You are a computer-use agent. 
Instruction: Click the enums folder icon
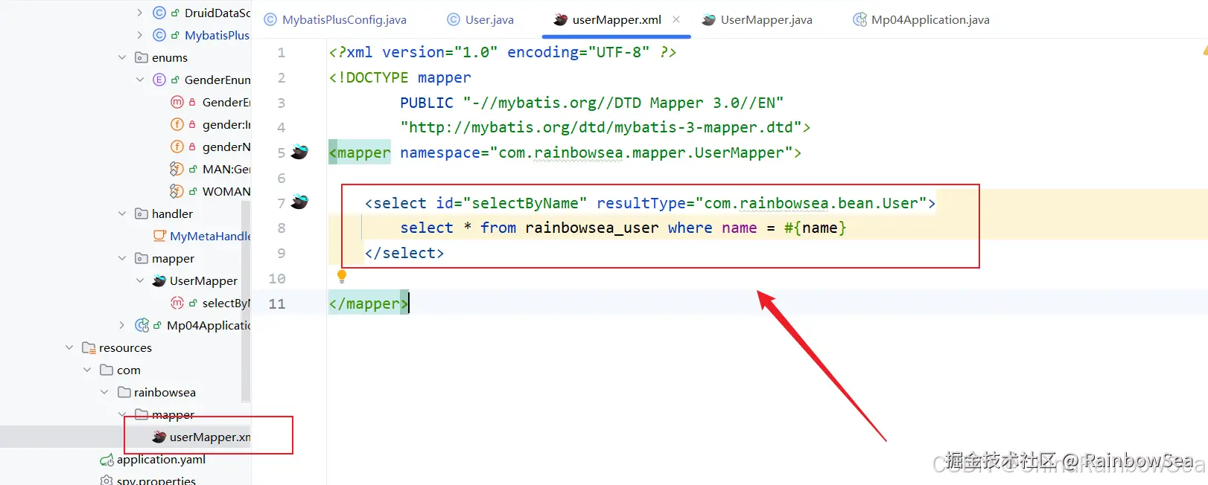(x=142, y=57)
